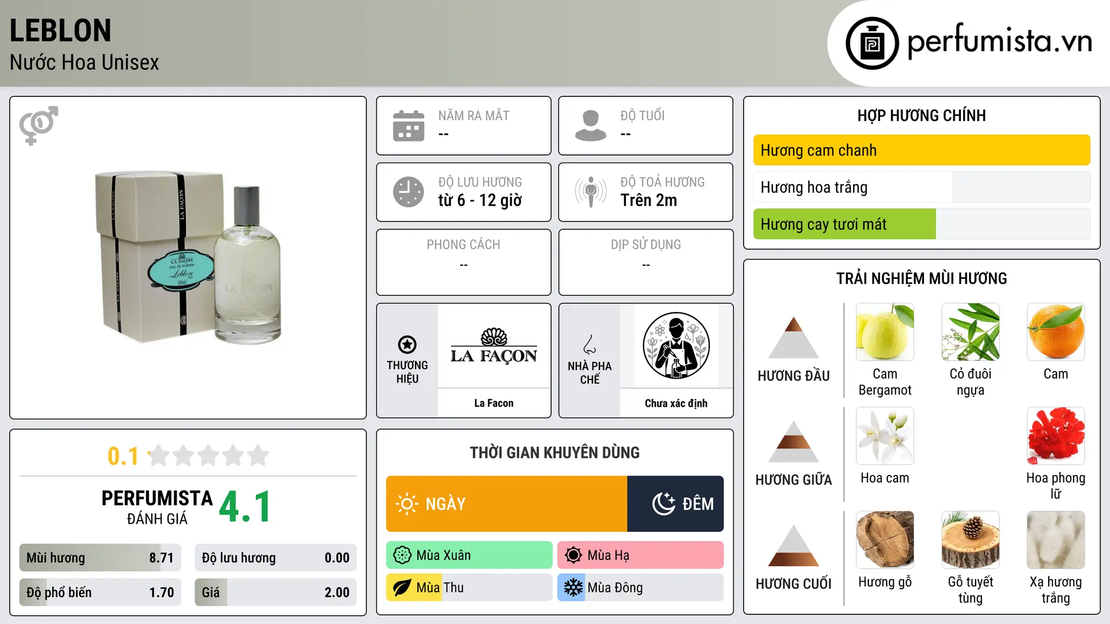Click the Độ lưu hương 0.00 score bar
This screenshot has height=624, width=1110.
coord(275,558)
